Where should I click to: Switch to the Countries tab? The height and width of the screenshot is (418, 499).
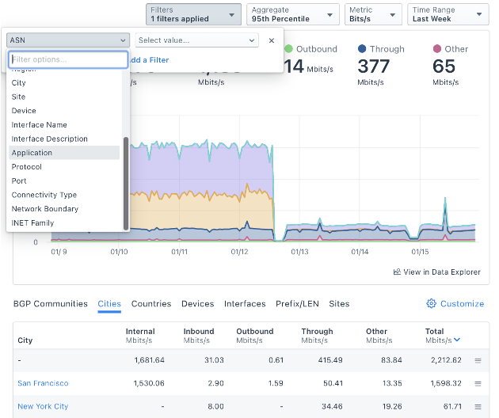tap(151, 304)
